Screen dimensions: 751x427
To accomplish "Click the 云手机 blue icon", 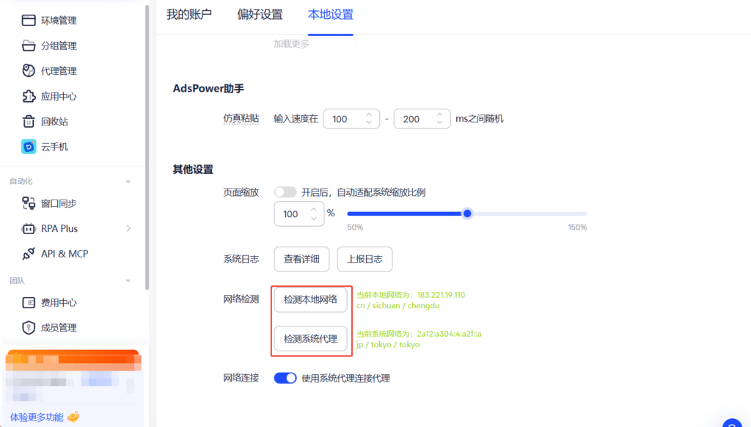I will point(29,147).
